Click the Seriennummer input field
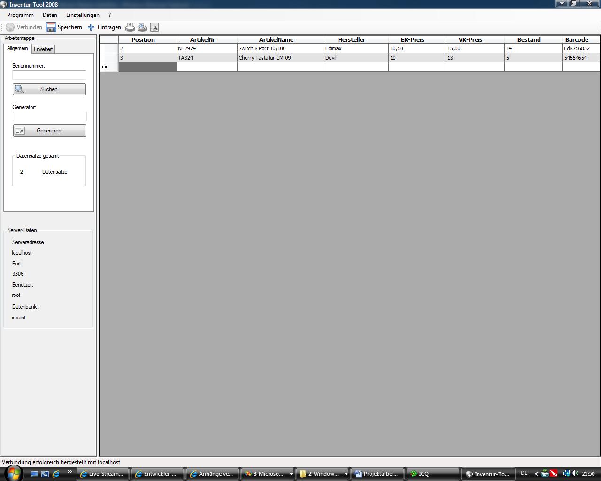Screen dimensions: 601x481 [x=49, y=75]
